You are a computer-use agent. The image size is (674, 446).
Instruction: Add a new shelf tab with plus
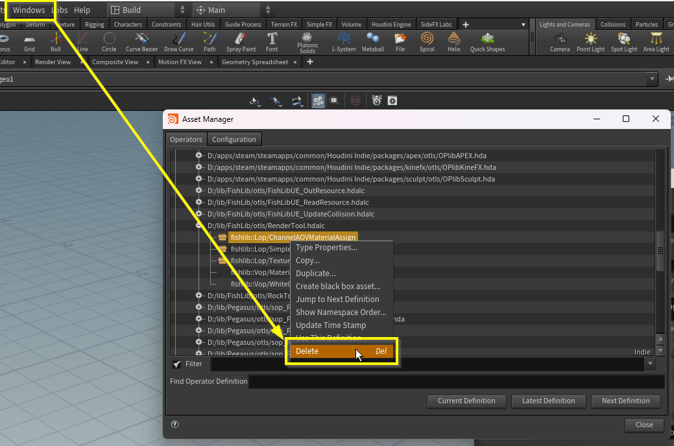click(466, 25)
